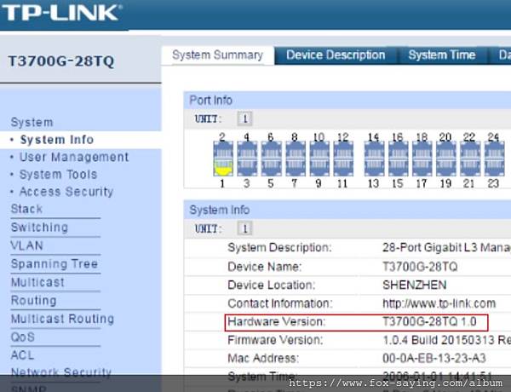Viewport: 511px width, 392px height.
Task: Select unit 1 in Port Info
Action: point(244,118)
